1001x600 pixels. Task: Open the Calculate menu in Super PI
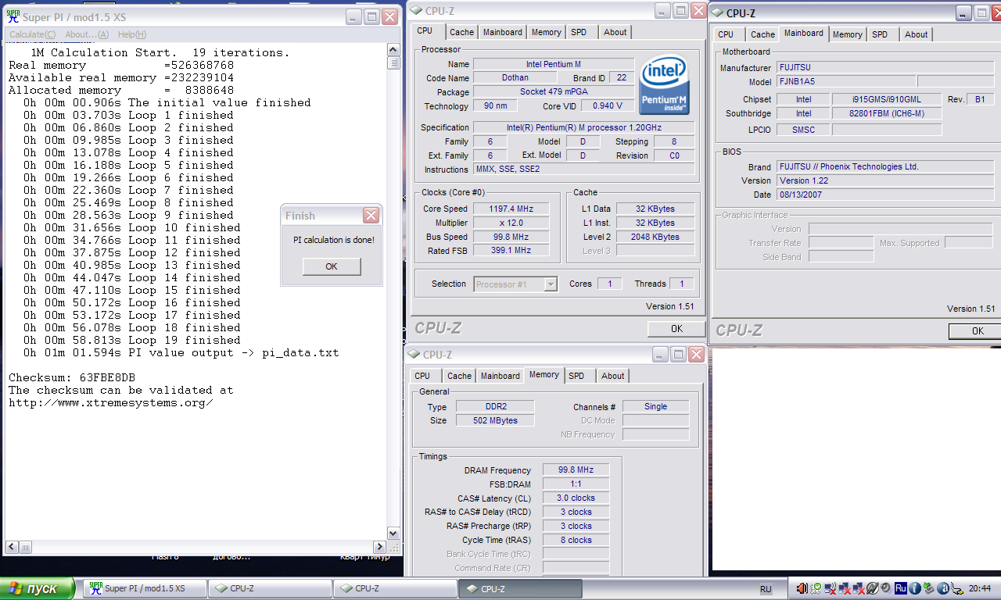click(x=32, y=34)
